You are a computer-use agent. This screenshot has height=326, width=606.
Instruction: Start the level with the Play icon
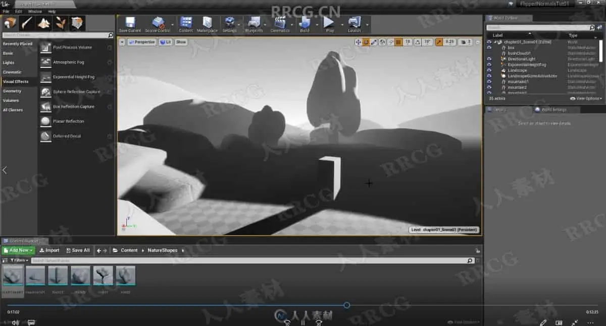click(x=329, y=23)
